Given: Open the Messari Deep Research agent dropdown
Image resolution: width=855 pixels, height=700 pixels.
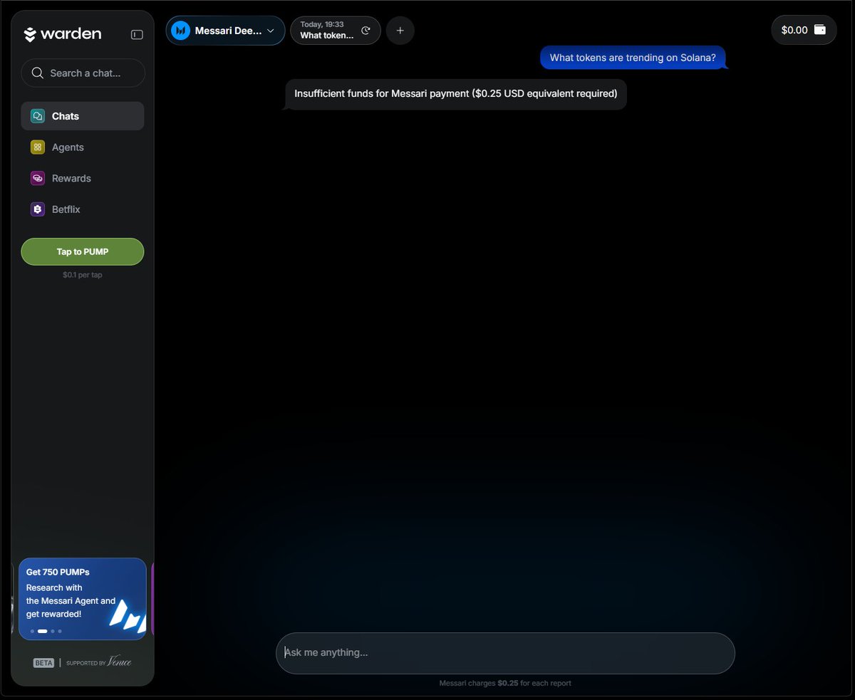Looking at the screenshot, I should 226,31.
